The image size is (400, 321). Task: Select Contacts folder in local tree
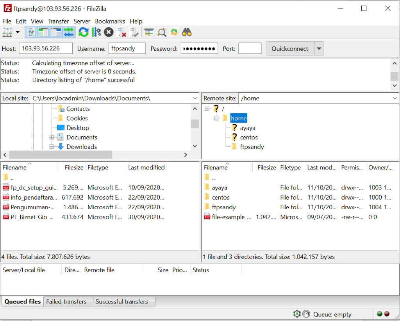click(x=78, y=109)
